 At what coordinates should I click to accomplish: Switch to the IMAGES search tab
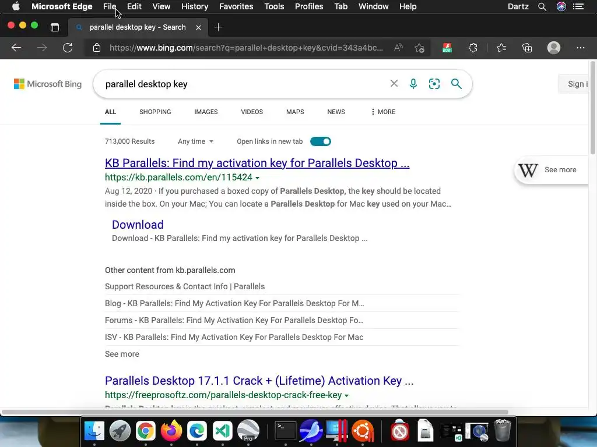coord(206,112)
